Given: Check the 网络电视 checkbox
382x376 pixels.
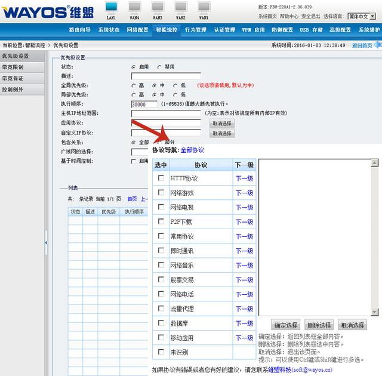Looking at the screenshot, I should coord(161,207).
